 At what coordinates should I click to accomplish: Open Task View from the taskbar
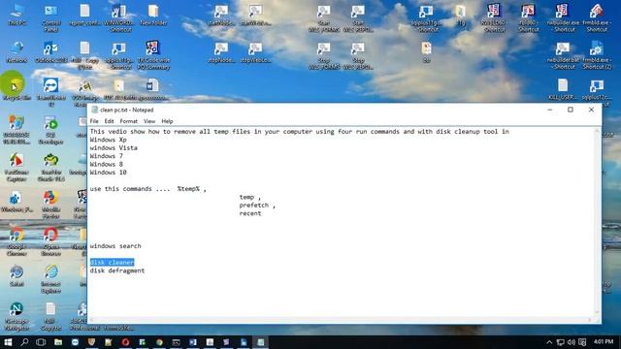click(x=41, y=342)
